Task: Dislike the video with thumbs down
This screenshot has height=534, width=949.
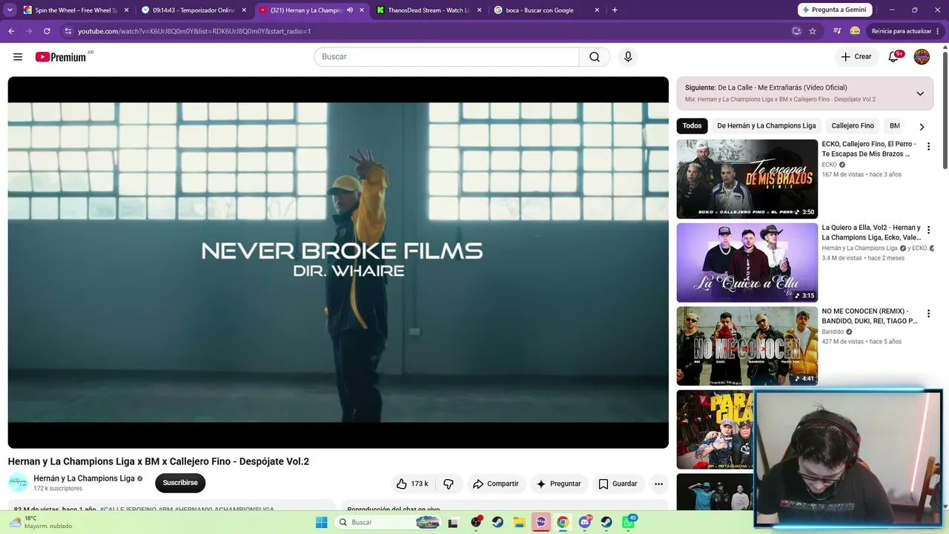Action: click(x=449, y=484)
